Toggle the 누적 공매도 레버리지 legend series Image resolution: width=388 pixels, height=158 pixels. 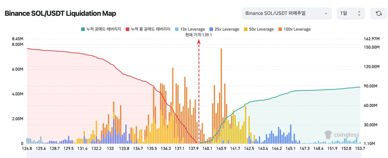pyautogui.click(x=101, y=29)
